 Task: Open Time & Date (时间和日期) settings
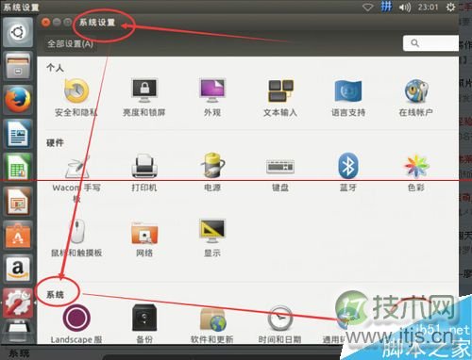click(x=280, y=324)
